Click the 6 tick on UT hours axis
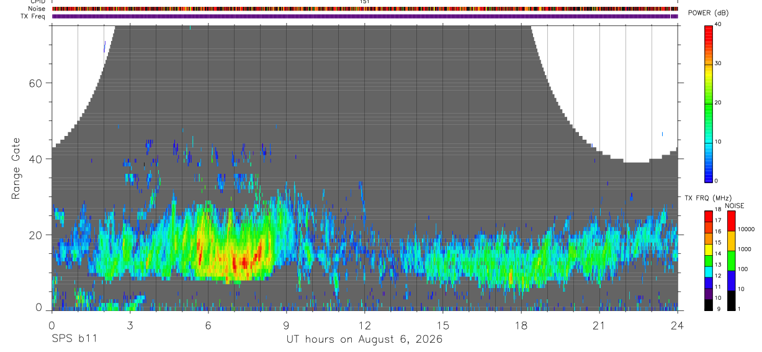Image resolution: width=762 pixels, height=352 pixels. click(x=208, y=325)
